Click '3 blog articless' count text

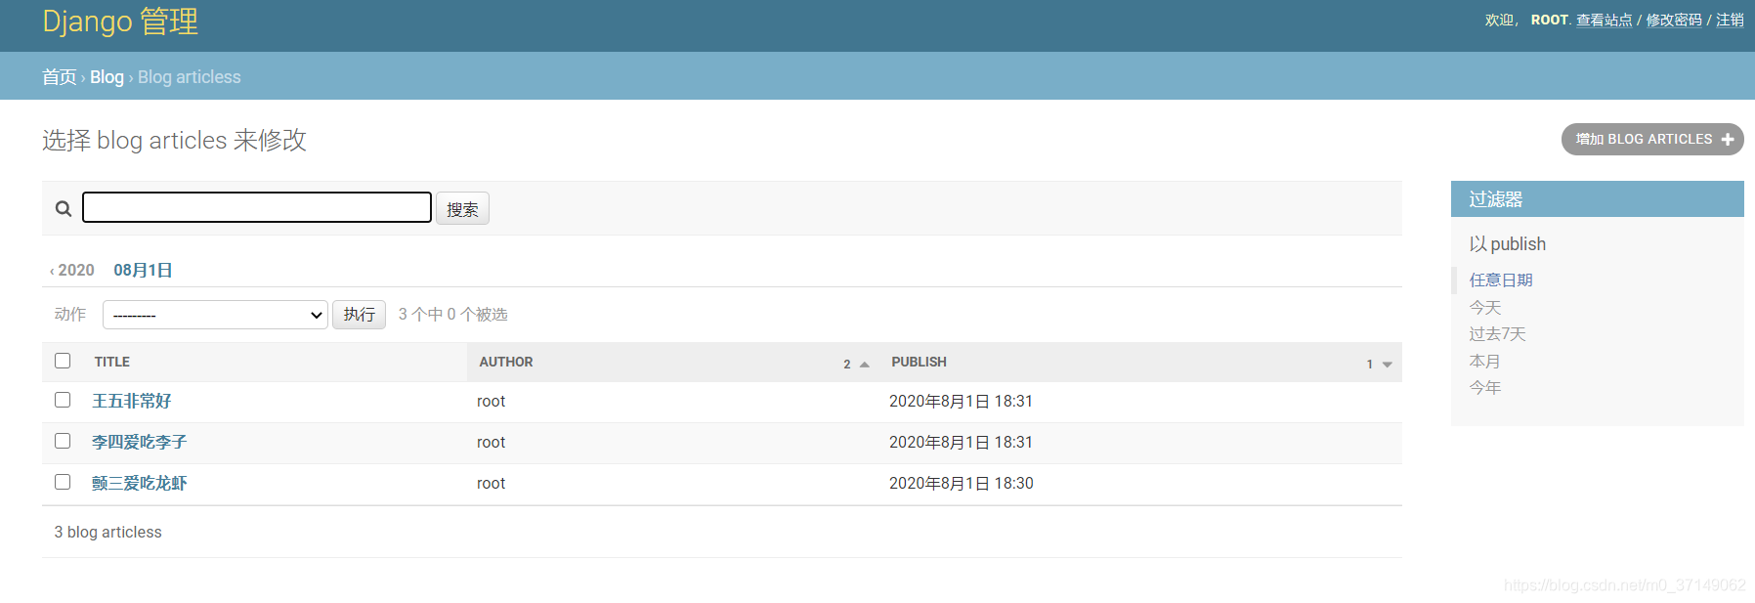tap(107, 532)
